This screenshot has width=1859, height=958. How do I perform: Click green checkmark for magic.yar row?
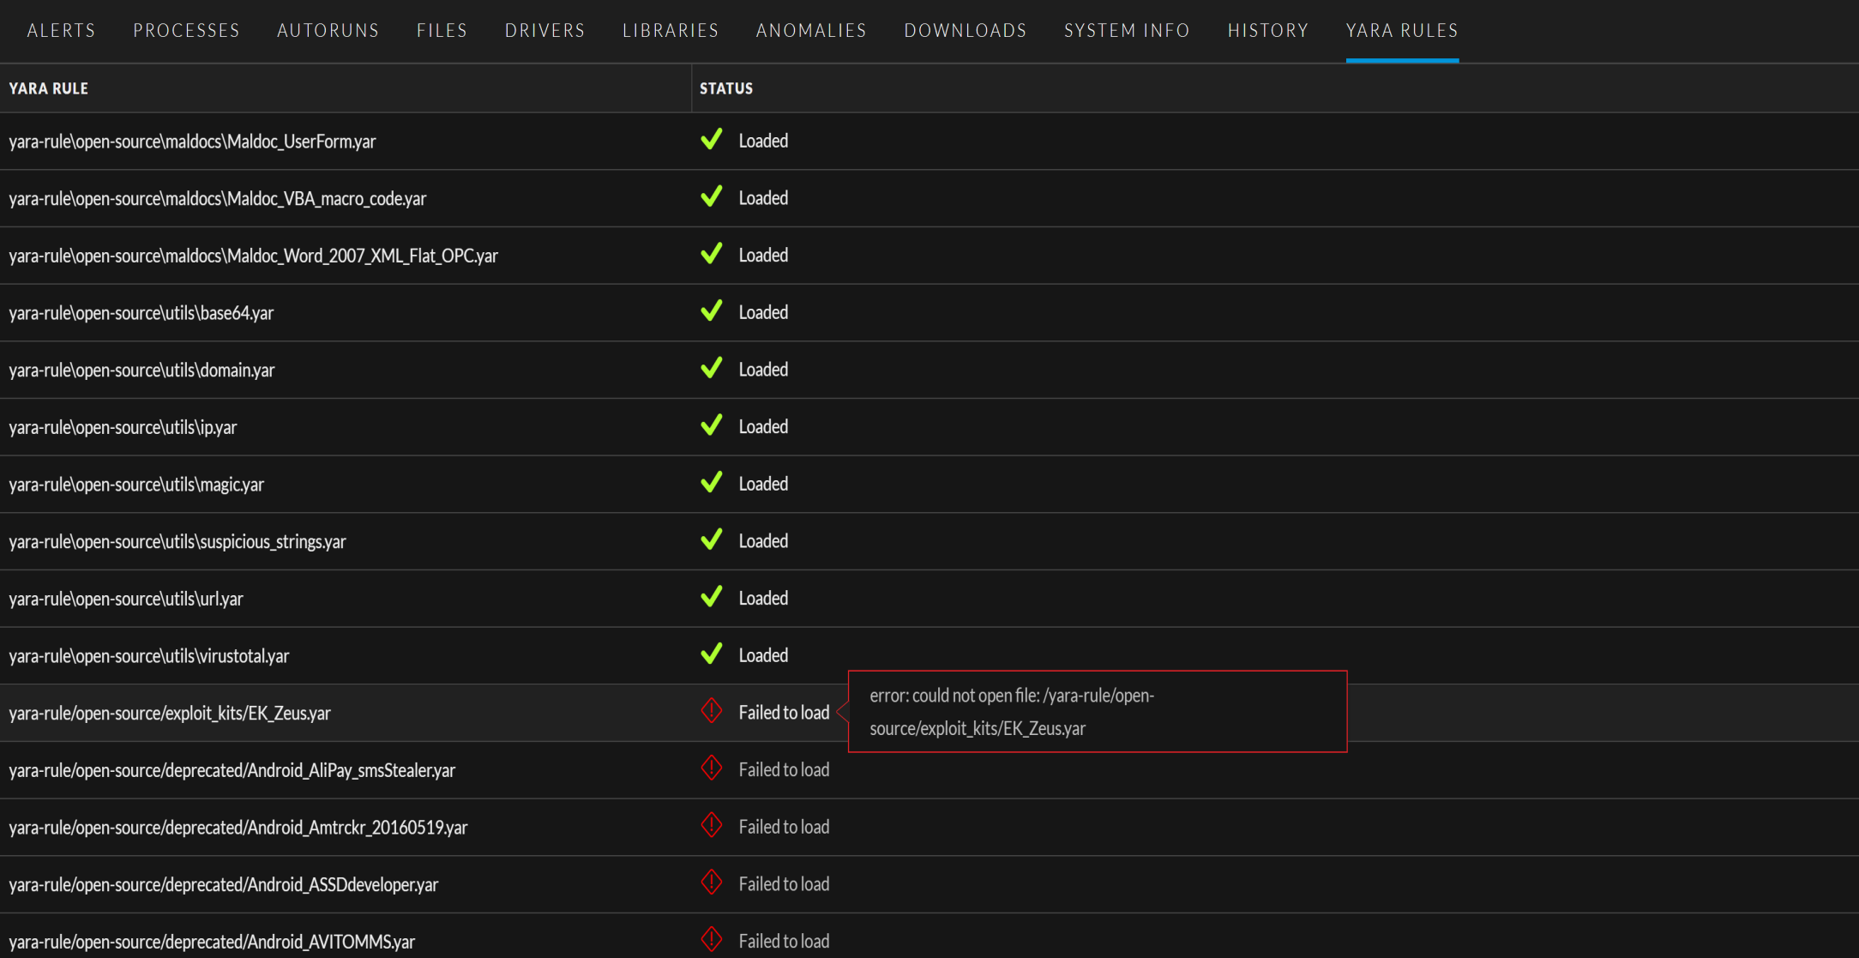(711, 483)
